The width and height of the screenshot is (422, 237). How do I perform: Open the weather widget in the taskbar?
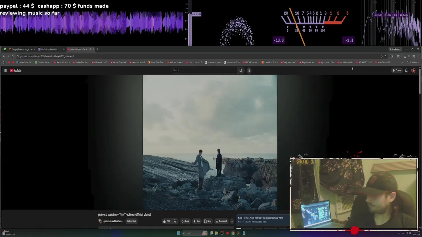8,233
